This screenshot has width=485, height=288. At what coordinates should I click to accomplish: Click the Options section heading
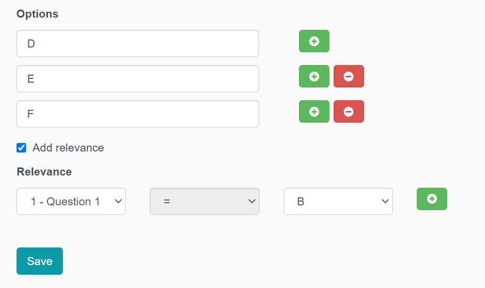[x=37, y=14]
